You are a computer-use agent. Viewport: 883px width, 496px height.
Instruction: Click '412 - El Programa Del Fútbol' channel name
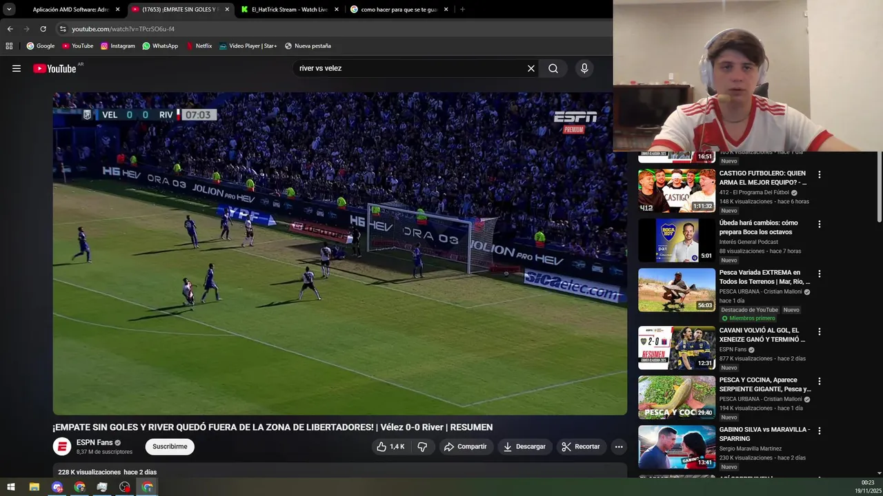click(754, 192)
